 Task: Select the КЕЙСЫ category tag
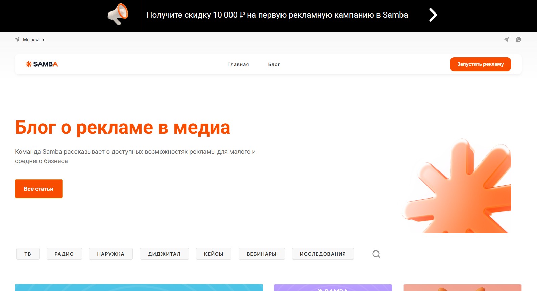click(x=214, y=254)
